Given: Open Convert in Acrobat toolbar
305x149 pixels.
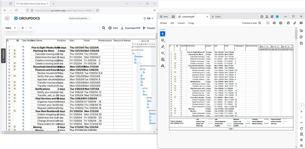Looking at the screenshot, I should [x=181, y=23].
